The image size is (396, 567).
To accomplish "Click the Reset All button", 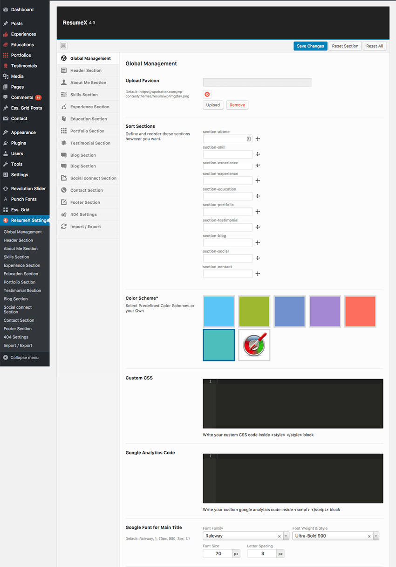I will coord(375,46).
